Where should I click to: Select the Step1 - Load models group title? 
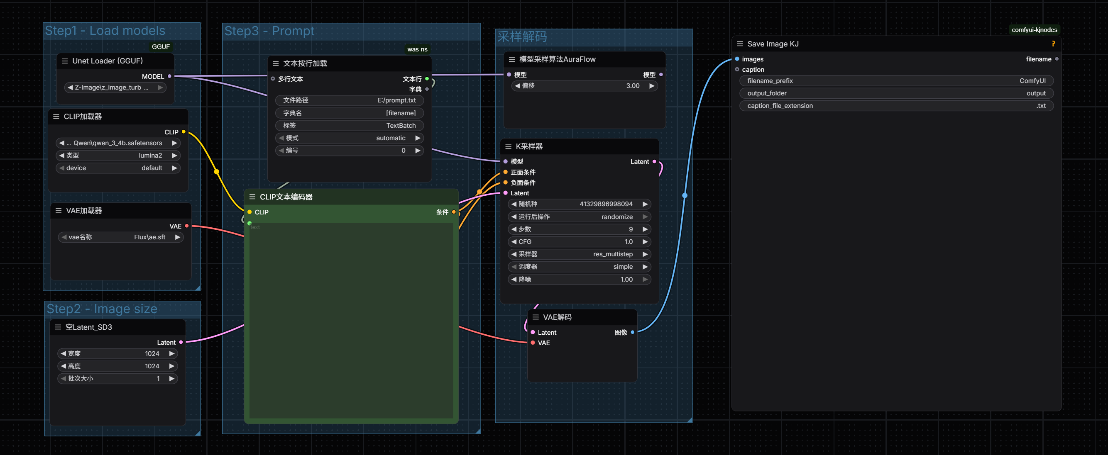tap(105, 31)
